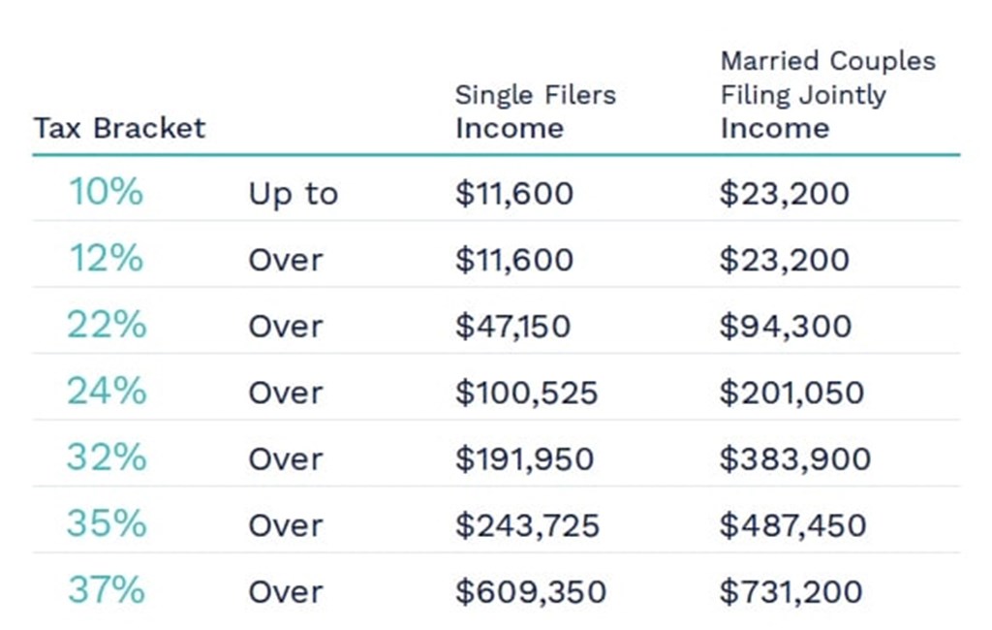Image resolution: width=992 pixels, height=630 pixels.
Task: Click the Single Filers Income header
Action: (535, 111)
